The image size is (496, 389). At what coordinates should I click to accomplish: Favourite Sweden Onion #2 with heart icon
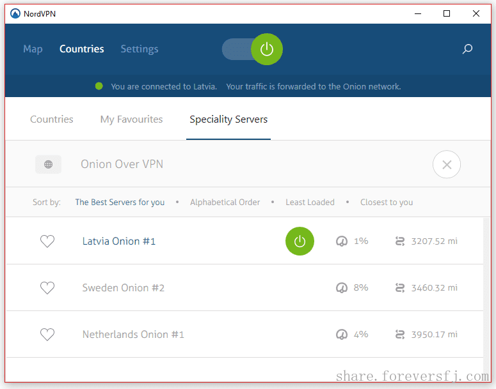(x=47, y=288)
